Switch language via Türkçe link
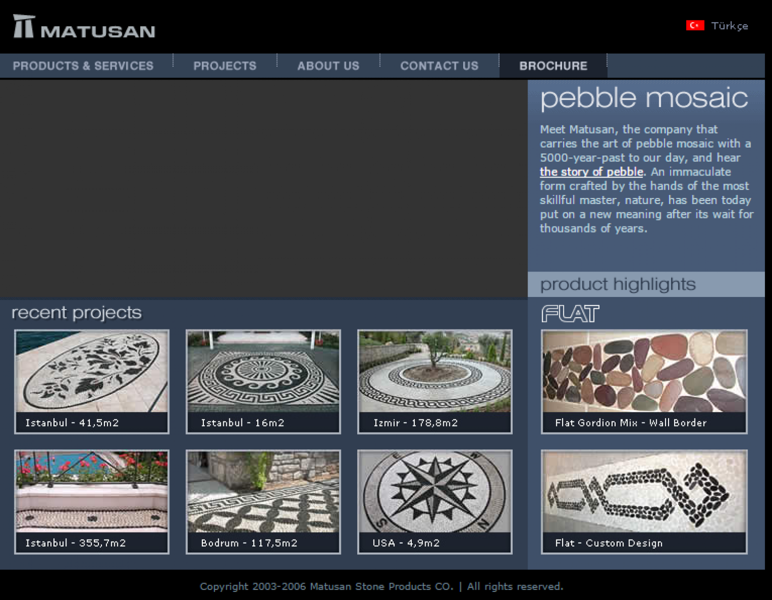Viewport: 772px width, 600px height. coord(729,26)
